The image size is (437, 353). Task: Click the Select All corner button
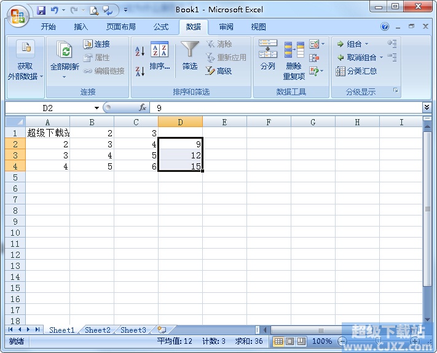click(x=15, y=122)
